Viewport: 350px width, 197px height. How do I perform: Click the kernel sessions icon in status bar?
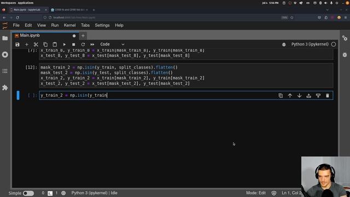[63, 193]
